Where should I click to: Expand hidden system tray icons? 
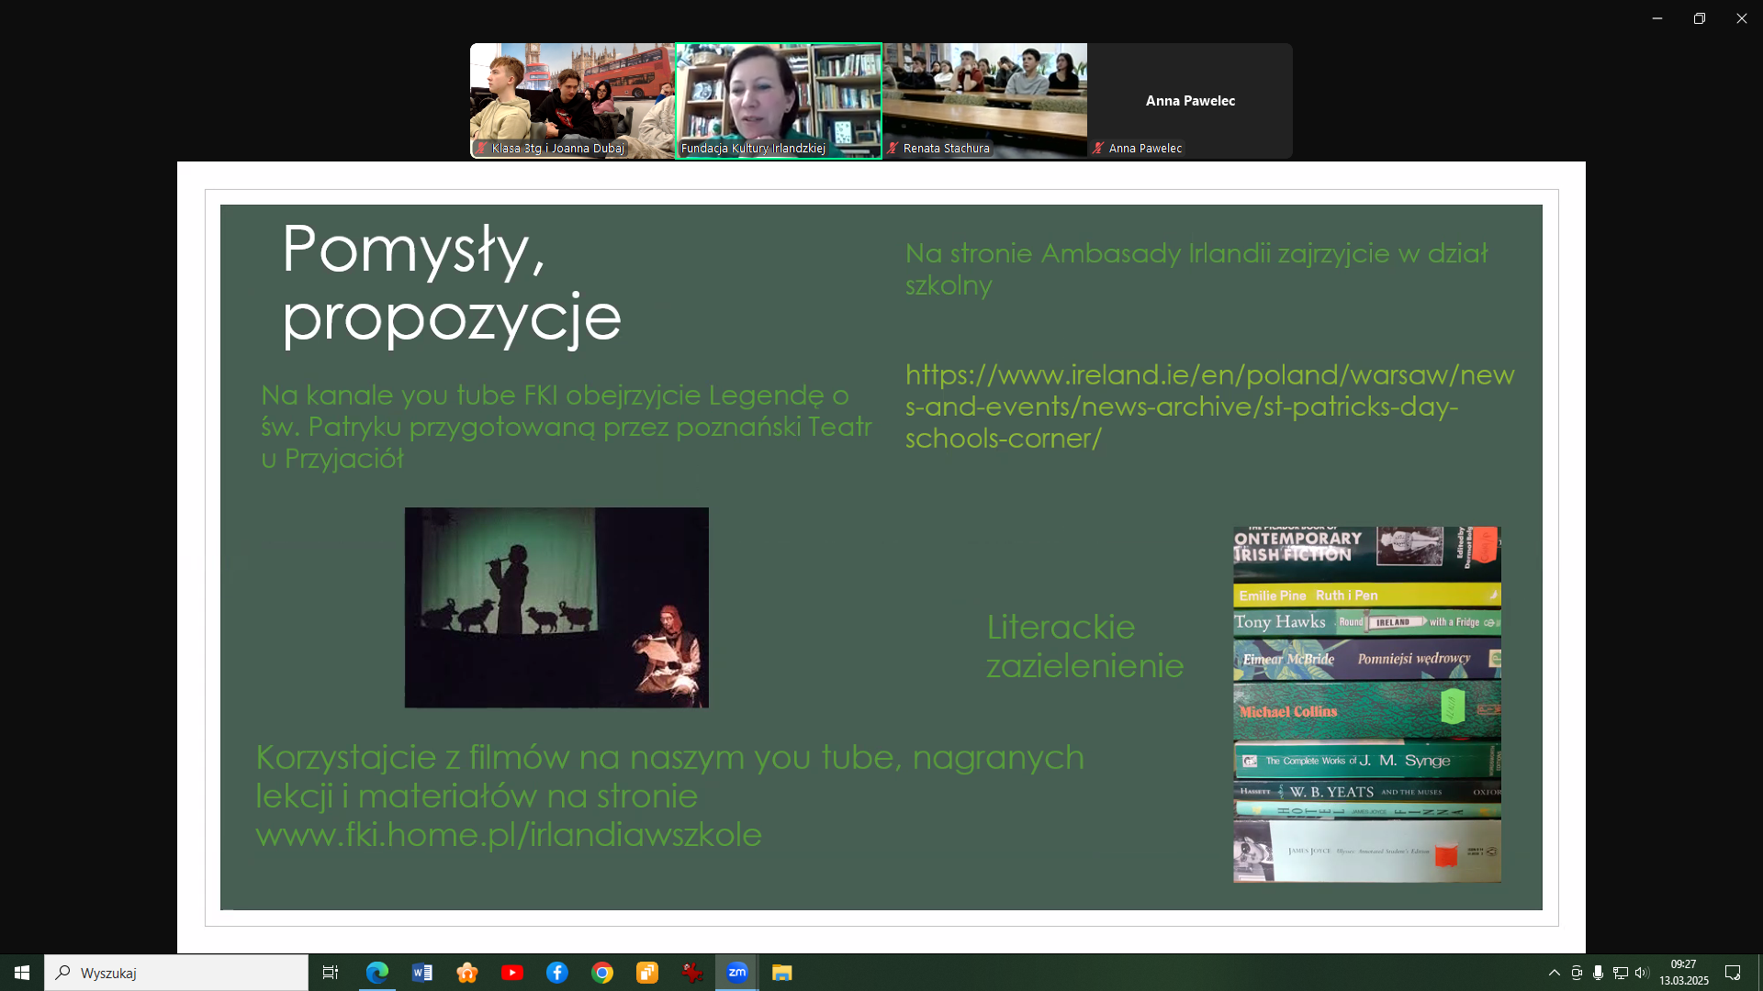point(1554,973)
